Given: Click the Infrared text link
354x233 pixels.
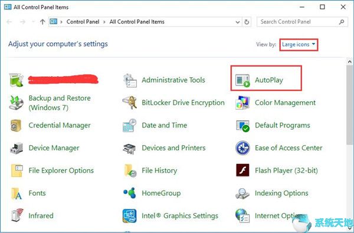Looking at the screenshot, I should coord(41,216).
